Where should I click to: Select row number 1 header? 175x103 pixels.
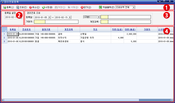4,34
